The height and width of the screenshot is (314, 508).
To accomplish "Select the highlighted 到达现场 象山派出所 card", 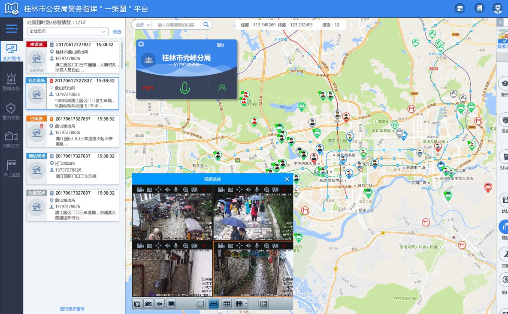I will [x=73, y=94].
